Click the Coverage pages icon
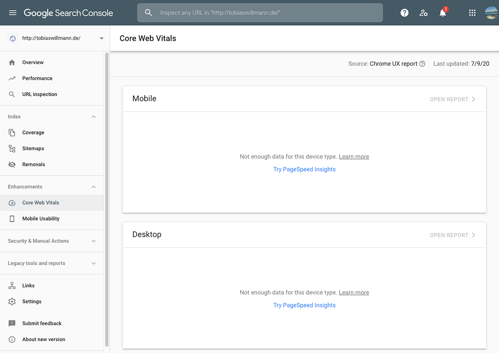The image size is (499, 353). coord(12,133)
